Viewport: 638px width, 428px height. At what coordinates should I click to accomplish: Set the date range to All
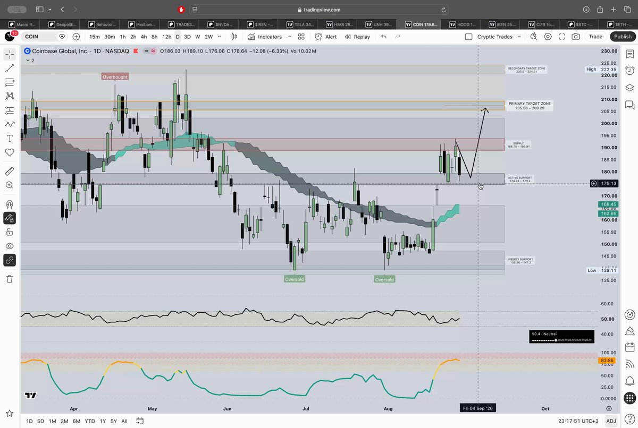(x=124, y=421)
